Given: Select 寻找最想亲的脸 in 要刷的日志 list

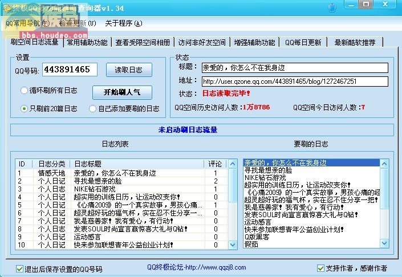Looking at the screenshot, I should coord(312,170).
